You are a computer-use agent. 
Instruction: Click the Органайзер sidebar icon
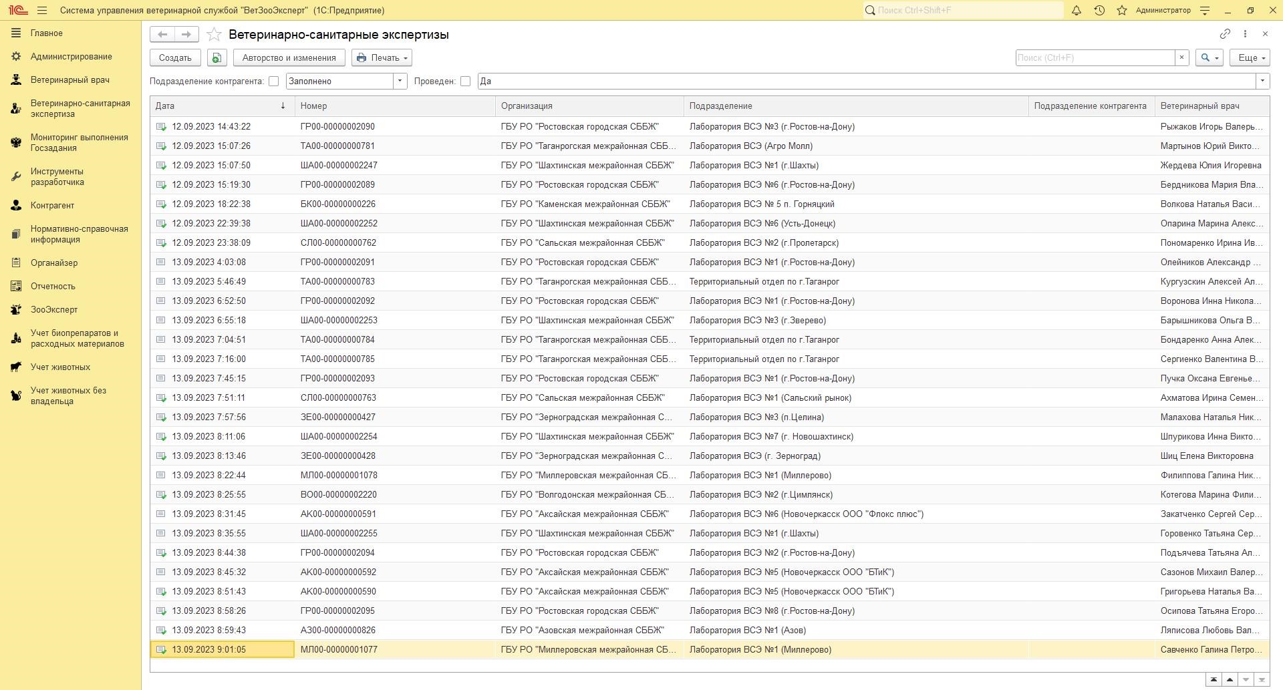(16, 263)
